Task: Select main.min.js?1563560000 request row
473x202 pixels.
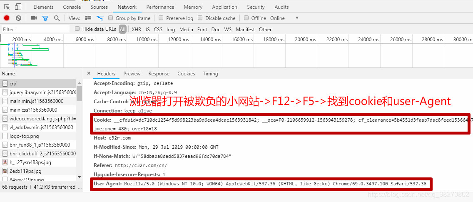Action: pos(38,101)
